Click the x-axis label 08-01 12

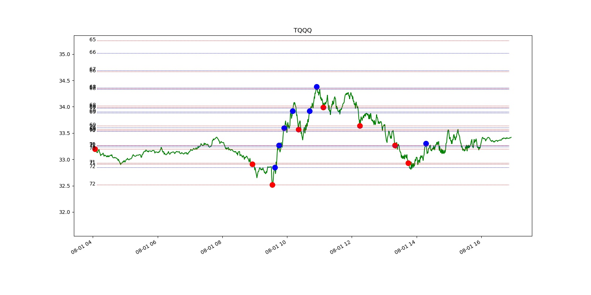point(340,247)
